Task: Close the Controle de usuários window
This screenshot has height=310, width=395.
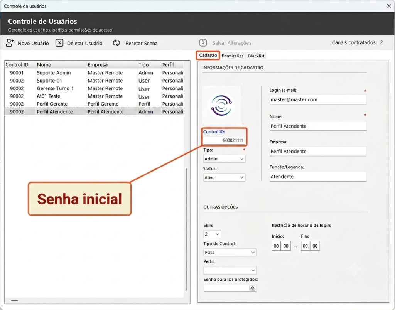Action: tap(389, 6)
